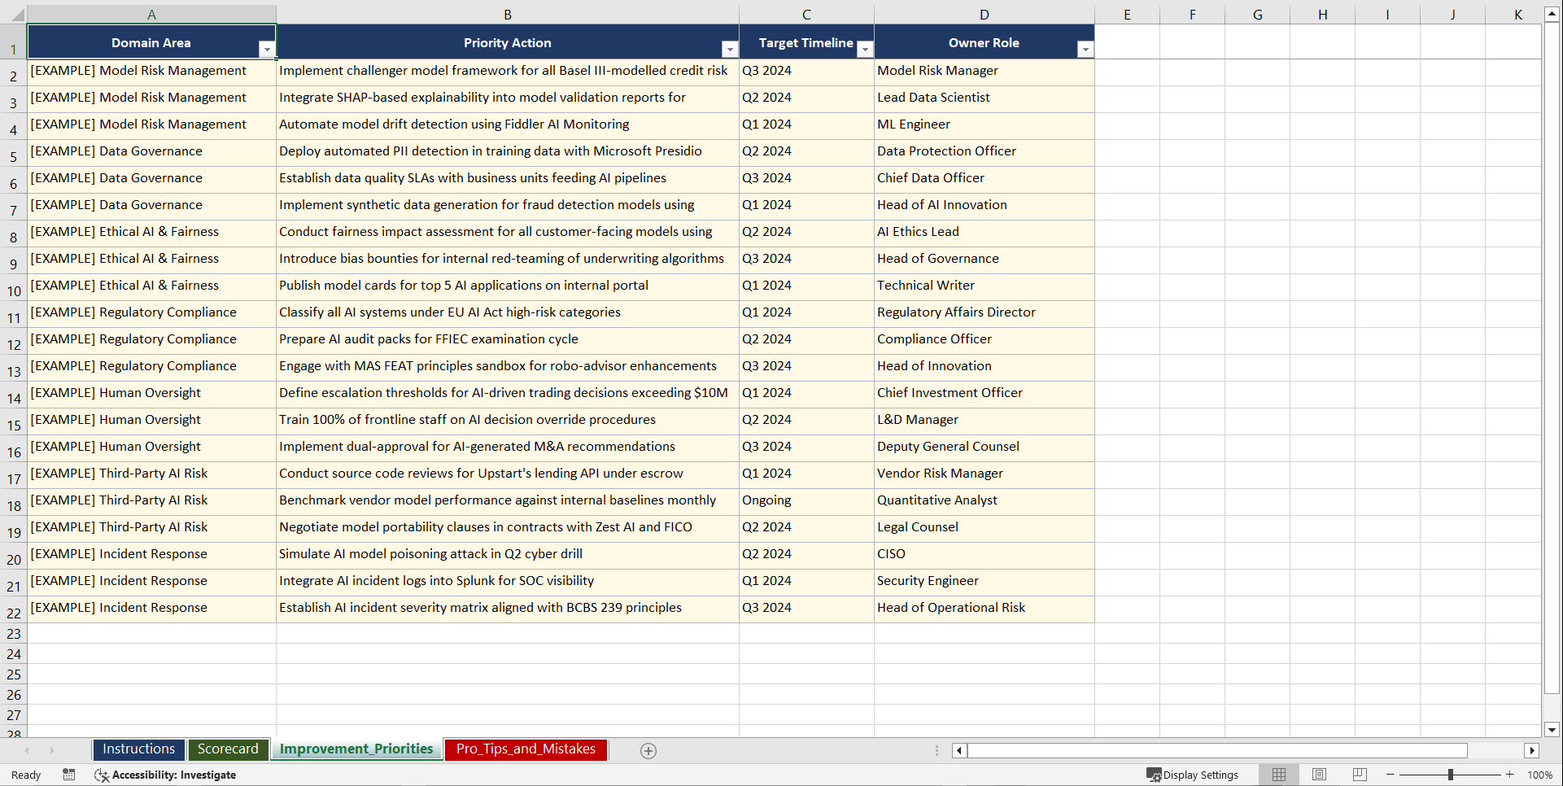
Task: Select the Pro_Tips_and_Mistakes tab
Action: (x=525, y=749)
